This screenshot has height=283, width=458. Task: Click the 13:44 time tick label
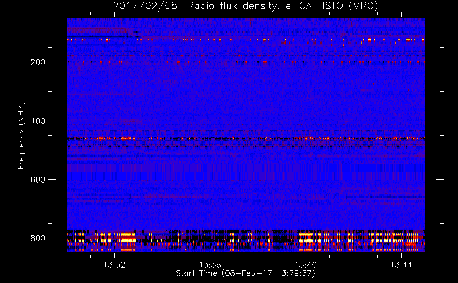401,265
